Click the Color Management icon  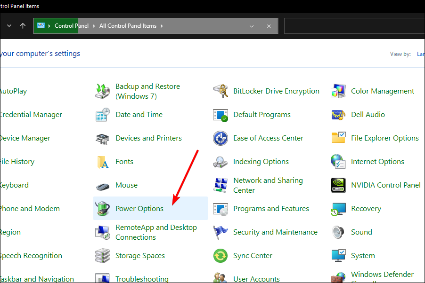338,91
